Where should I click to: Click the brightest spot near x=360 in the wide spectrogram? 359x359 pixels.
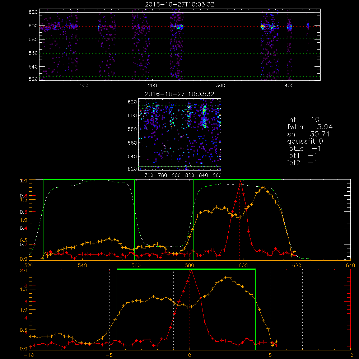[x=263, y=27]
